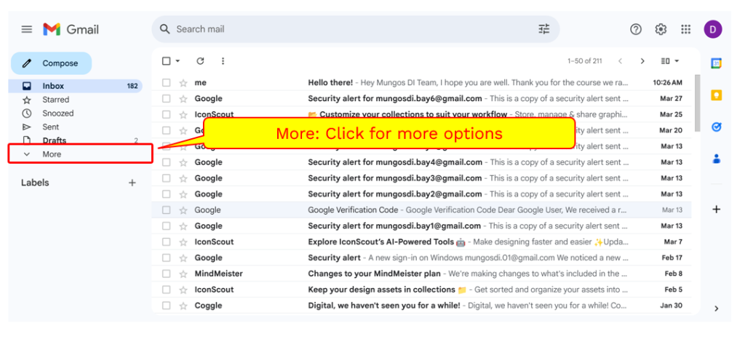
Task: Open the Settings gear icon
Action: pos(661,29)
